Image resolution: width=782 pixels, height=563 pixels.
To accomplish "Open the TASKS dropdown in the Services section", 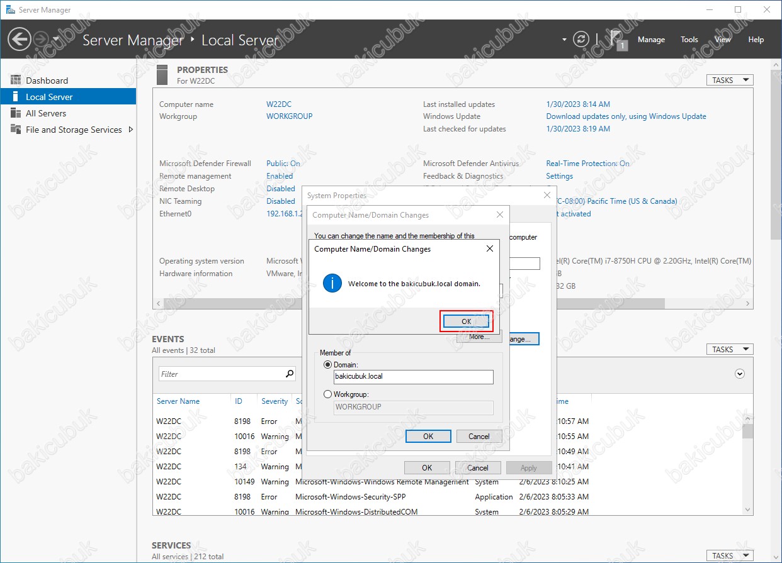I will (x=730, y=555).
